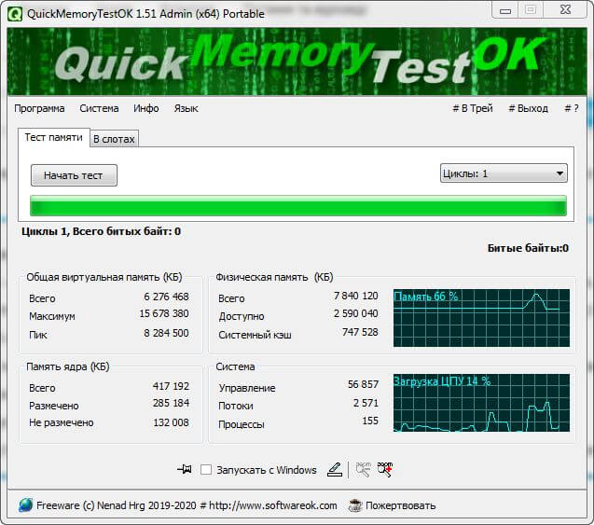Switch to the В слотах tab
Image resolution: width=594 pixels, height=525 pixels.
click(x=114, y=139)
